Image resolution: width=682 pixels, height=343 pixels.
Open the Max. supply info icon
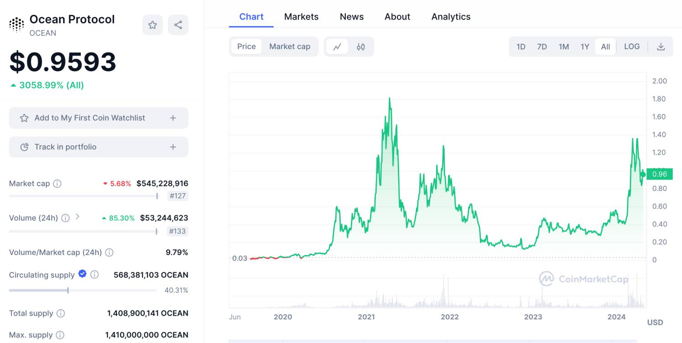[x=60, y=335]
